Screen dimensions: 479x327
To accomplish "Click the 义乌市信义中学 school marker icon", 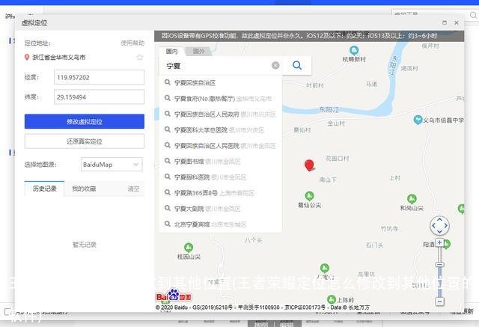I will pos(418,120).
